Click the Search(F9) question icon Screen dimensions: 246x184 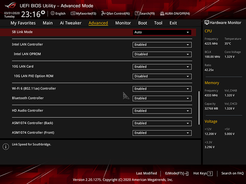(137, 13)
